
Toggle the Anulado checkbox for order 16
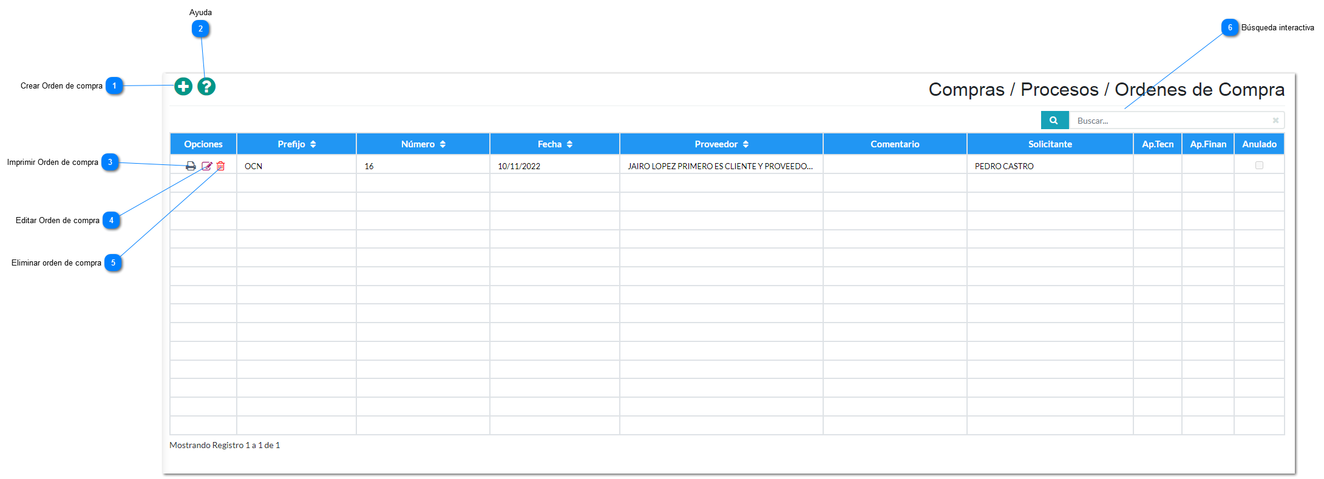click(x=1259, y=165)
